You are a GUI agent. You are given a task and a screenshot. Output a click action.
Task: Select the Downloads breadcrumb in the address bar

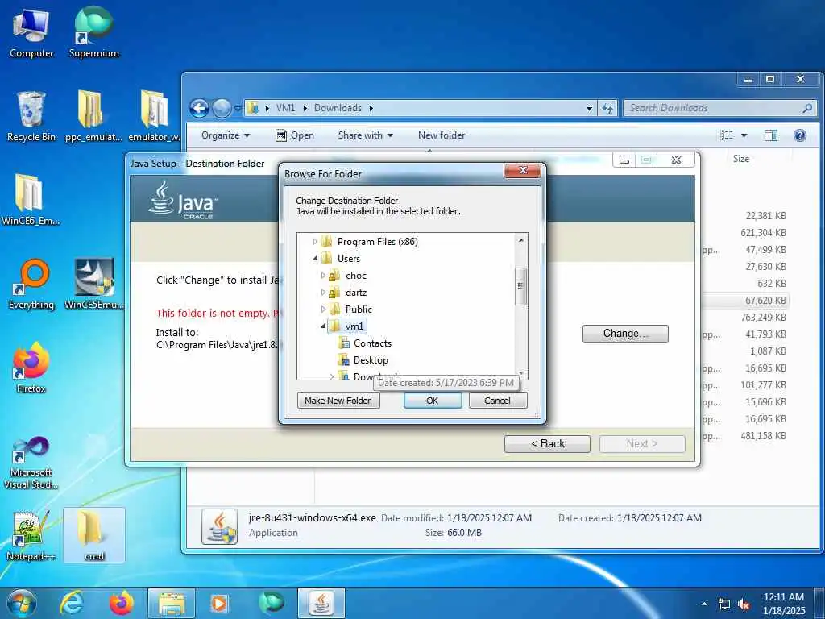338,108
